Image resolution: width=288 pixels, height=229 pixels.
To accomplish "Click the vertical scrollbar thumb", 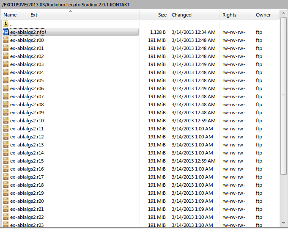I will (x=283, y=96).
